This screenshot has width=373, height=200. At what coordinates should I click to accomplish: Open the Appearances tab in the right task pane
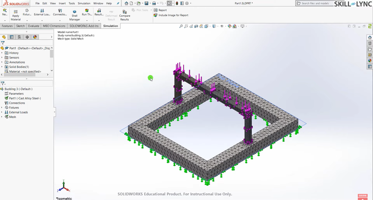[370, 60]
